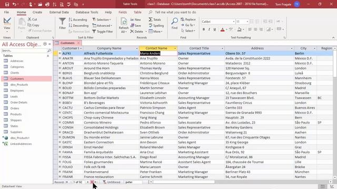Open the More records dropdown
The image size is (337, 189).
point(155,31)
